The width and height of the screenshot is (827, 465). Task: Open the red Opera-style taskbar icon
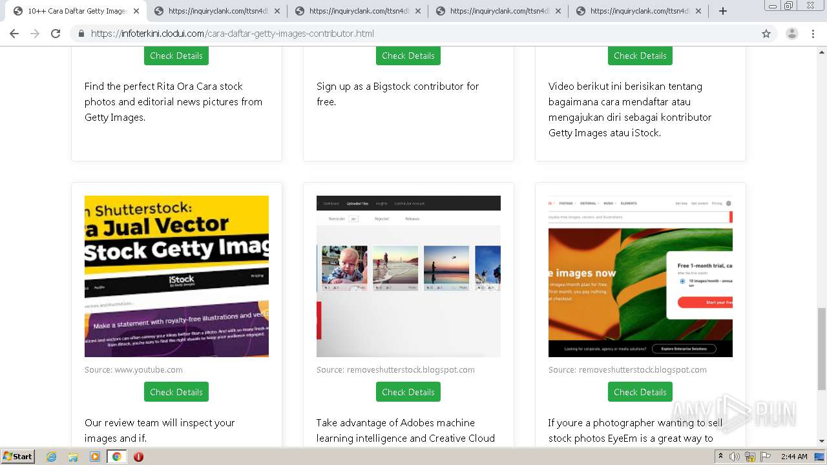pos(138,457)
